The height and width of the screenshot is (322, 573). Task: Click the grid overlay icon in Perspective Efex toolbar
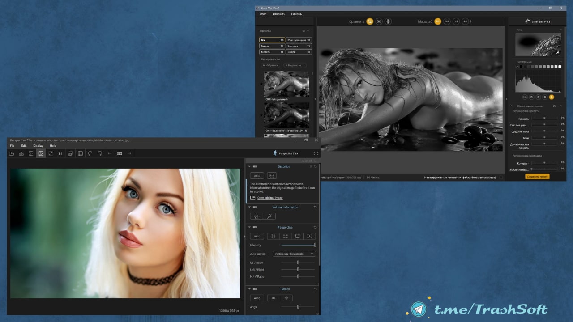click(x=80, y=153)
